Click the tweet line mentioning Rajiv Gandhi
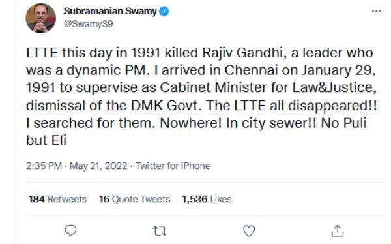 199,53
